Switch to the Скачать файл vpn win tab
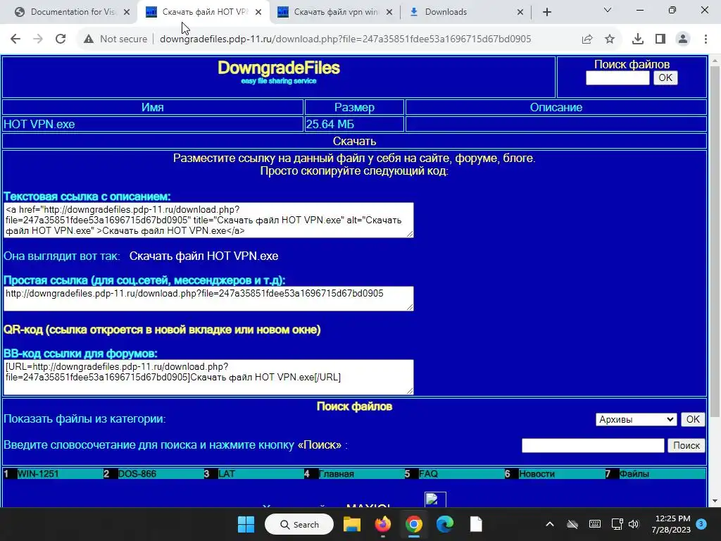Viewport: 721px width, 541px height. [336, 12]
